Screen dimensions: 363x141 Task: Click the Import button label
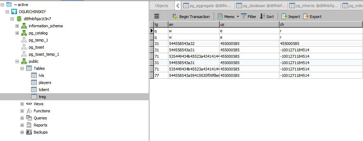pos(294,17)
